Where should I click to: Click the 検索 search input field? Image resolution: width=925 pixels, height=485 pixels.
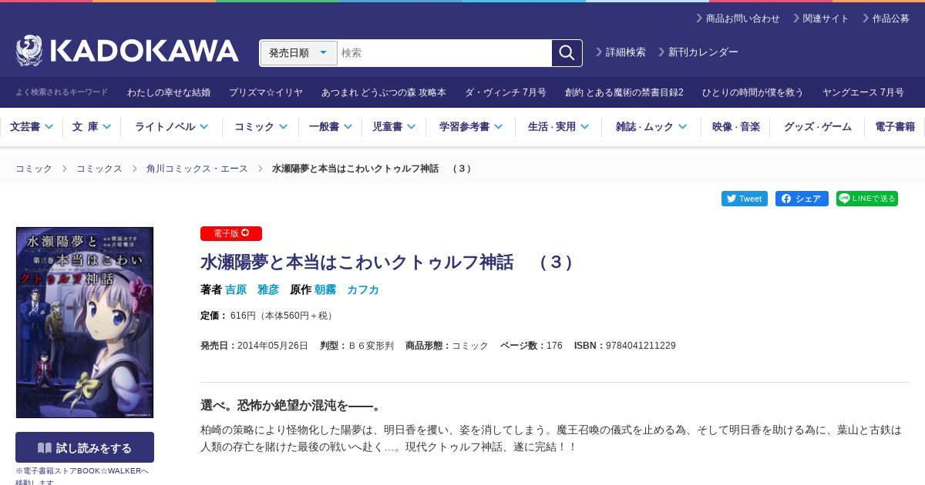point(445,53)
